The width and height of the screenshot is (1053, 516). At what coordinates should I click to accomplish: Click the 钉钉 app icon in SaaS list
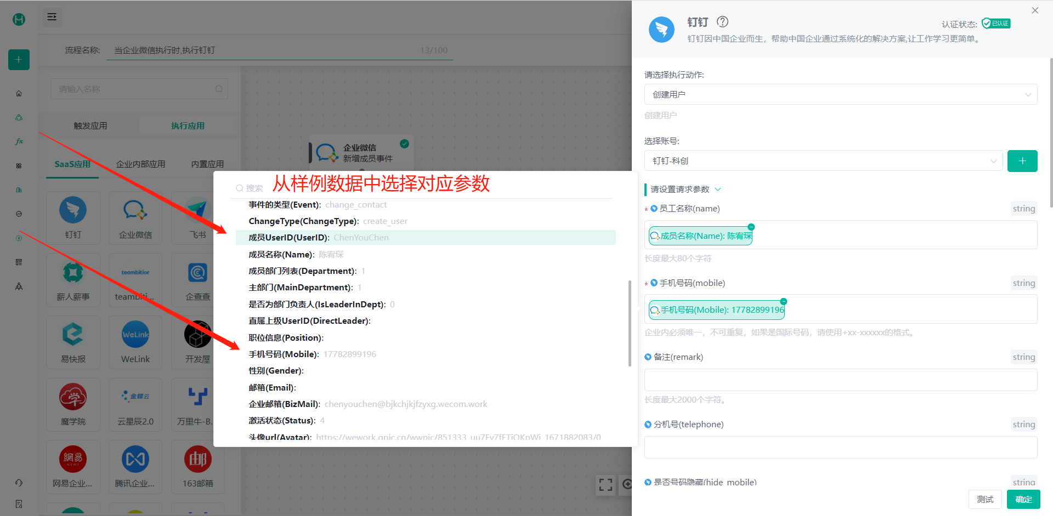[x=73, y=210]
